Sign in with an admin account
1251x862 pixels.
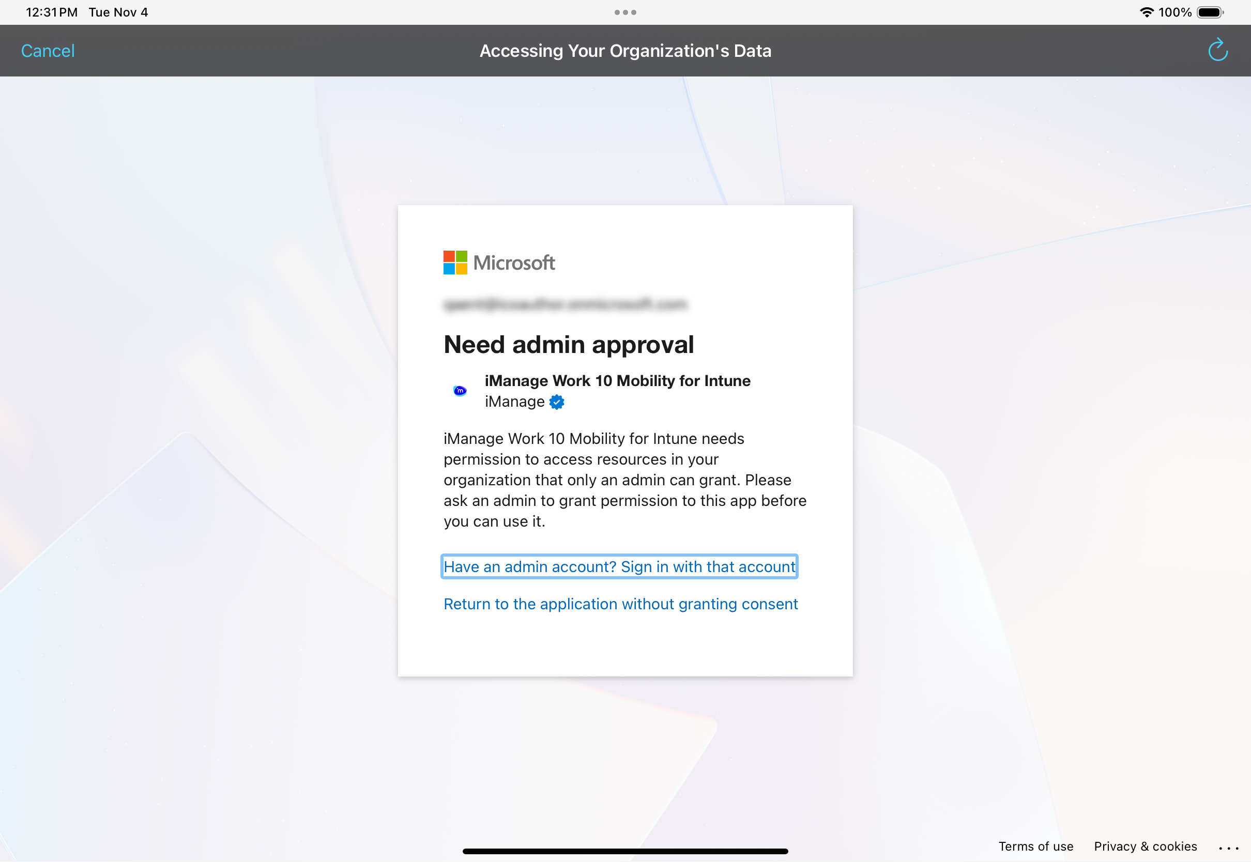click(619, 566)
